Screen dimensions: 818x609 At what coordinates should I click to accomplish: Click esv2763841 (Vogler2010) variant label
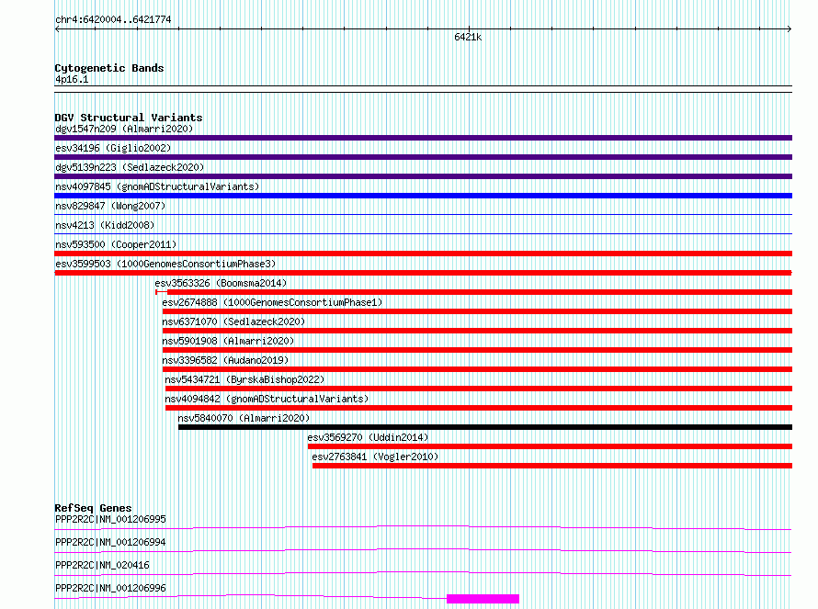click(375, 457)
